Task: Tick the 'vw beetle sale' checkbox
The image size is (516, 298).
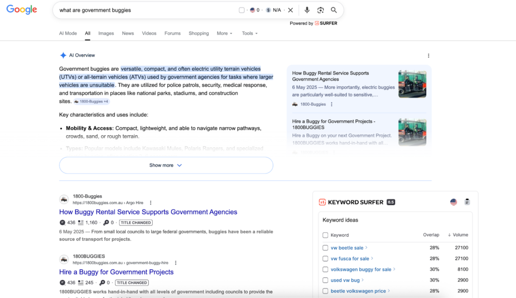Action: pos(326,248)
